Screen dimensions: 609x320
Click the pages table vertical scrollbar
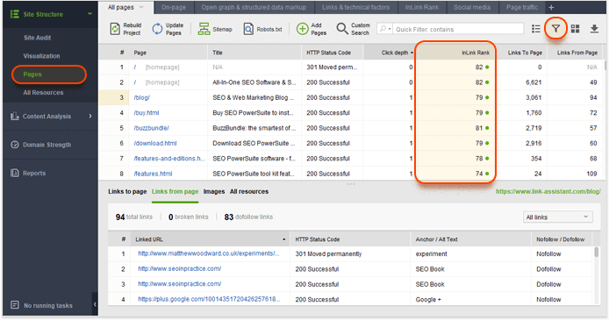click(x=605, y=65)
